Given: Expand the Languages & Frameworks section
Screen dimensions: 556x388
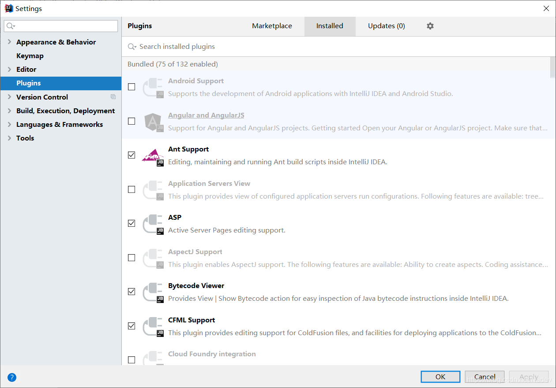Looking at the screenshot, I should pos(9,124).
